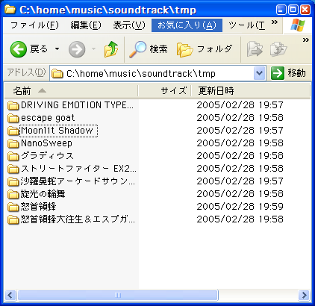
Task: Click the Windows flag logo
Action: click(298, 25)
